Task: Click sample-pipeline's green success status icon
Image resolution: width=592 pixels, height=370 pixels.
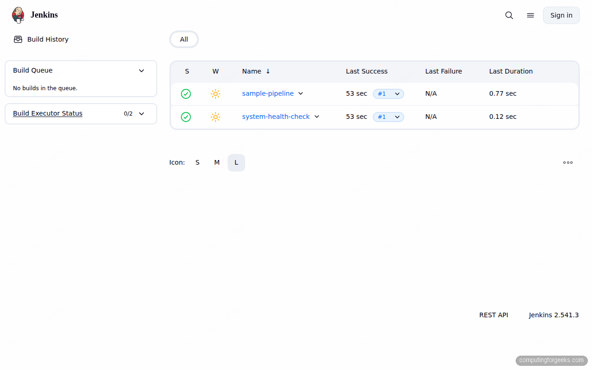Action: [x=186, y=93]
